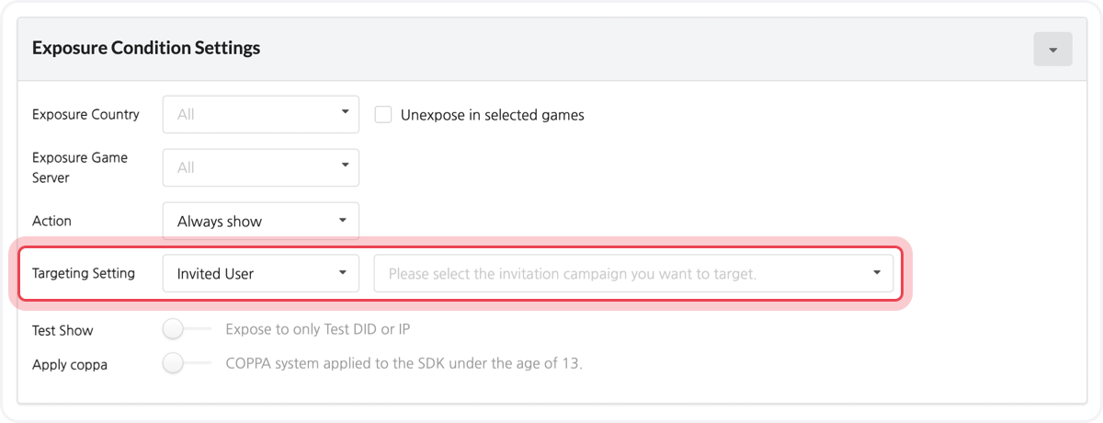
Task: Click the Exposure Condition Settings header title
Action: point(146,48)
